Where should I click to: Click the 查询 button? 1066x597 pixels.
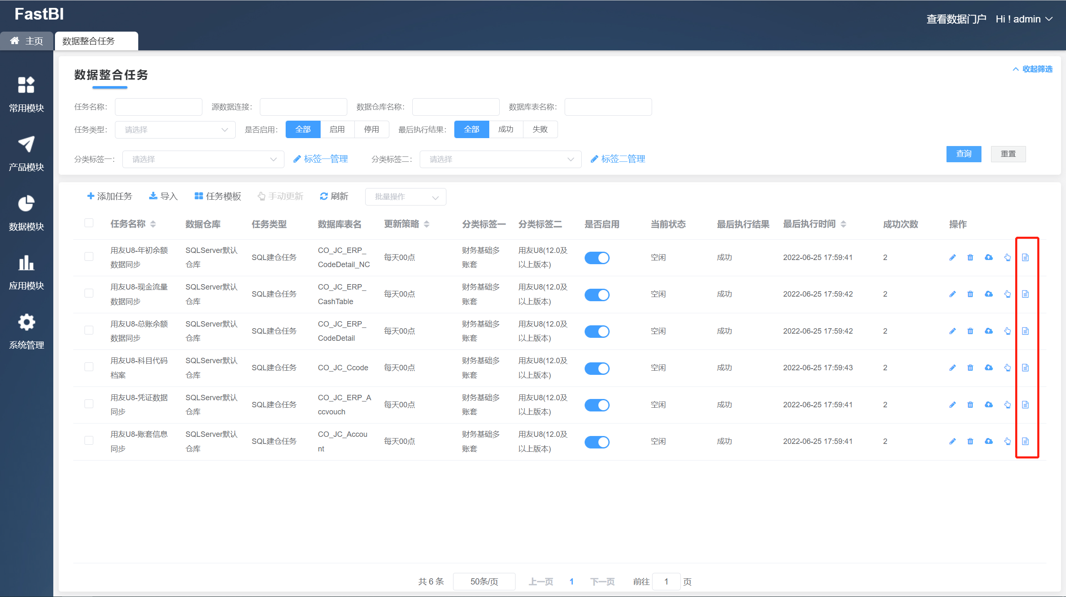964,154
